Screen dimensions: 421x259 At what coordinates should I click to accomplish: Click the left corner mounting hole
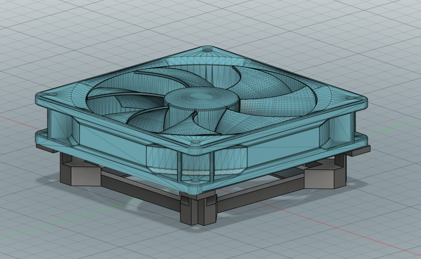click(x=51, y=94)
